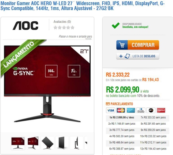Click the shopping cart icon

122,45
